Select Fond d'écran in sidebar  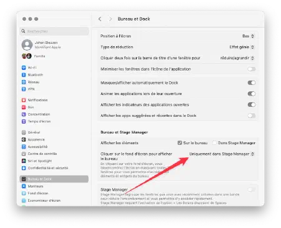[54, 193]
